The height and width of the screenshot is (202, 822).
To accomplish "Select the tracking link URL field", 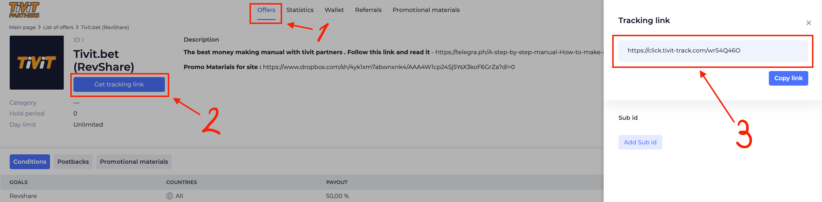I will tap(713, 51).
